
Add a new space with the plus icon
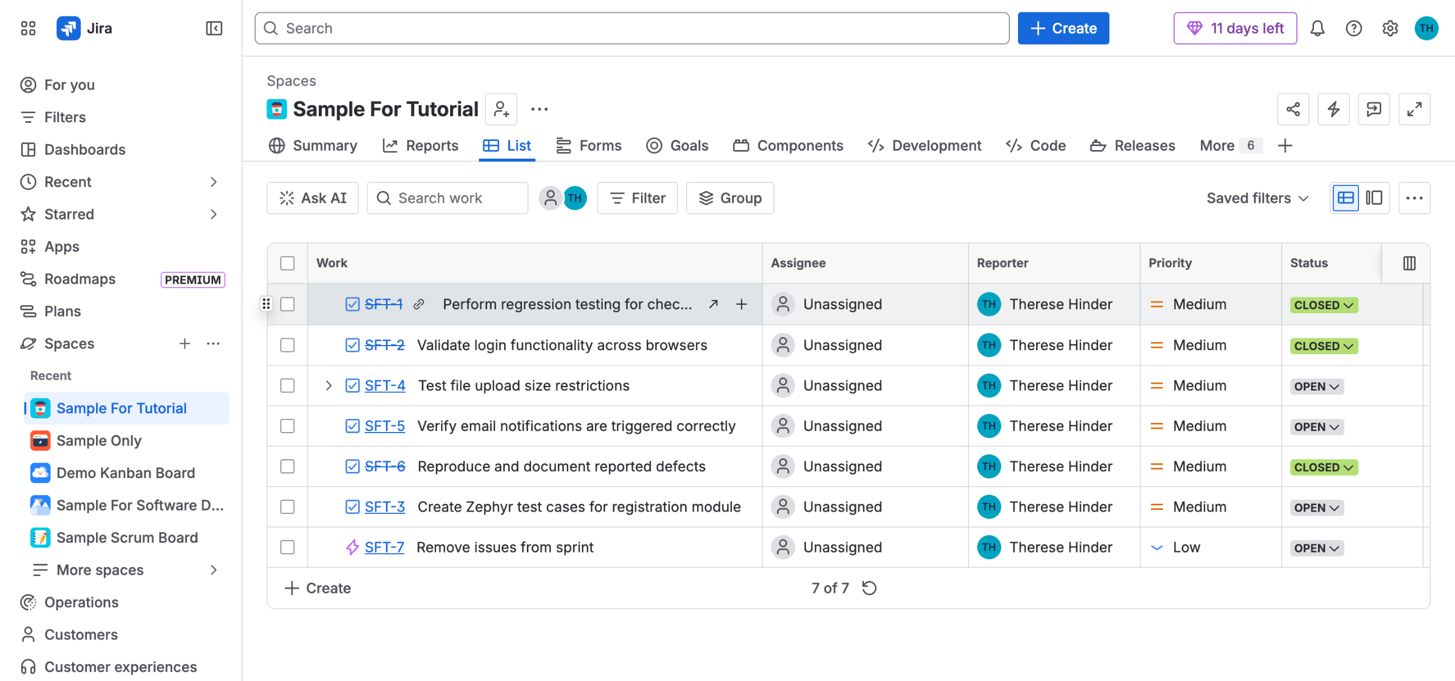tap(184, 343)
